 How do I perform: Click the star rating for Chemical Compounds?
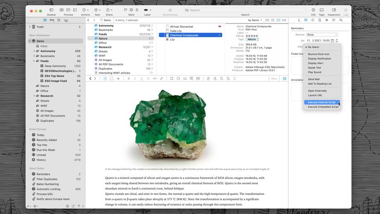click(x=251, y=36)
